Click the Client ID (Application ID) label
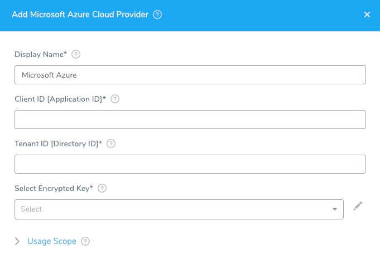The image size is (380, 263). point(60,99)
